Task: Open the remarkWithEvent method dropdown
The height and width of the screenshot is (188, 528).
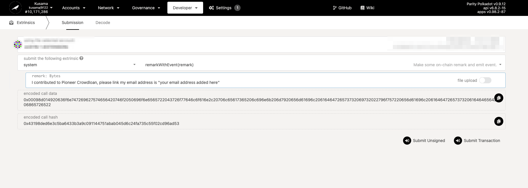Action: (x=323, y=65)
